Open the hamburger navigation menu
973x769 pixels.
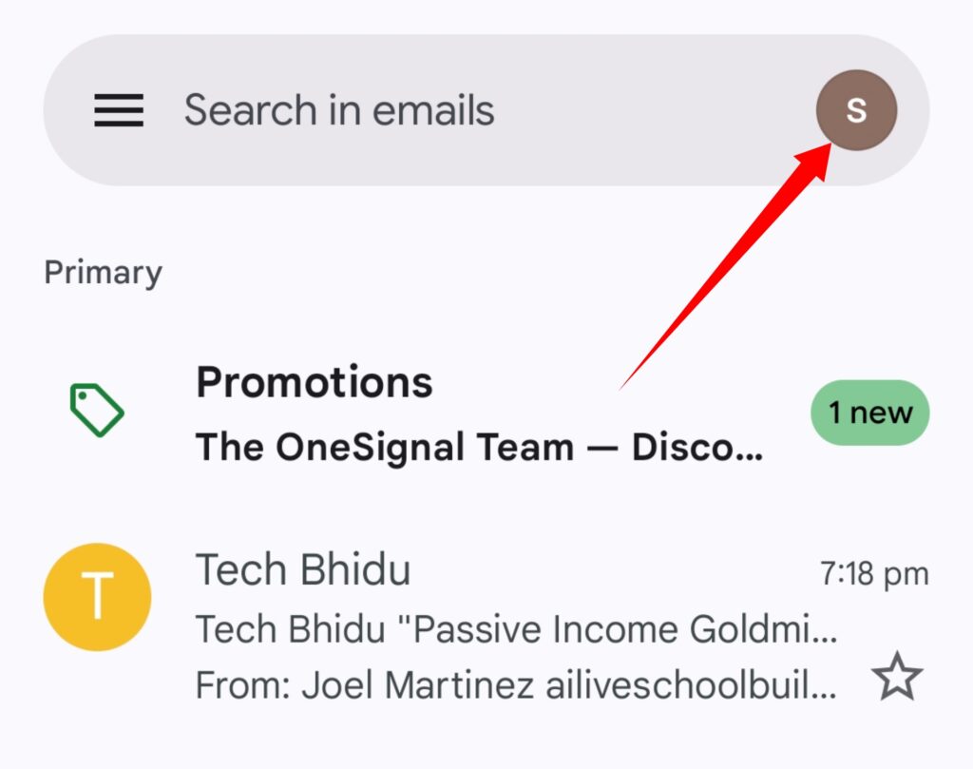point(119,110)
